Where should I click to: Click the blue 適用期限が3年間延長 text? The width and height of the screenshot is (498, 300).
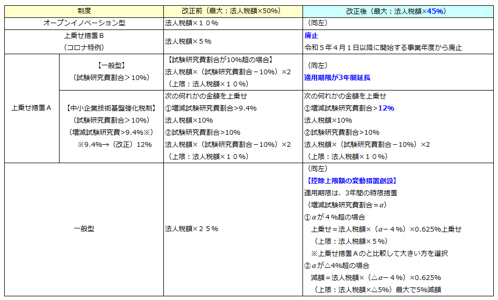pyautogui.click(x=337, y=77)
